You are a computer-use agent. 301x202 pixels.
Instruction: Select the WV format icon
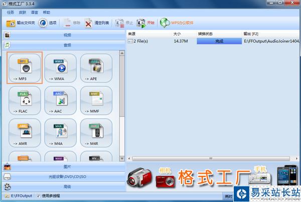[x=96, y=156]
